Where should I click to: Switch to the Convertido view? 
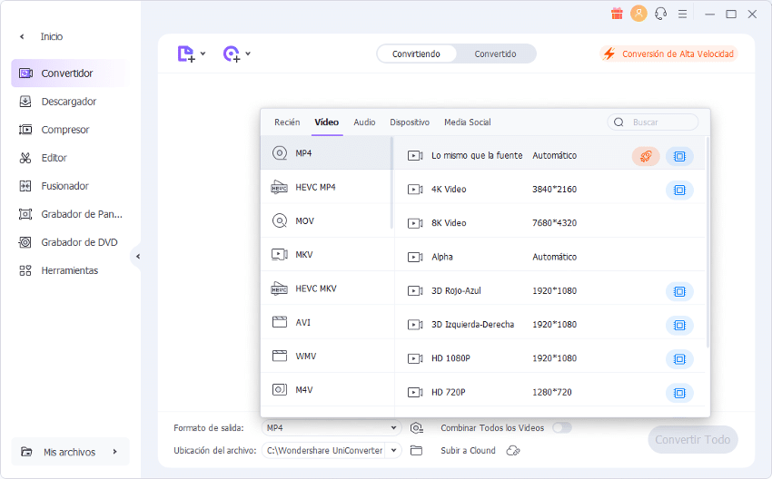pyautogui.click(x=495, y=54)
